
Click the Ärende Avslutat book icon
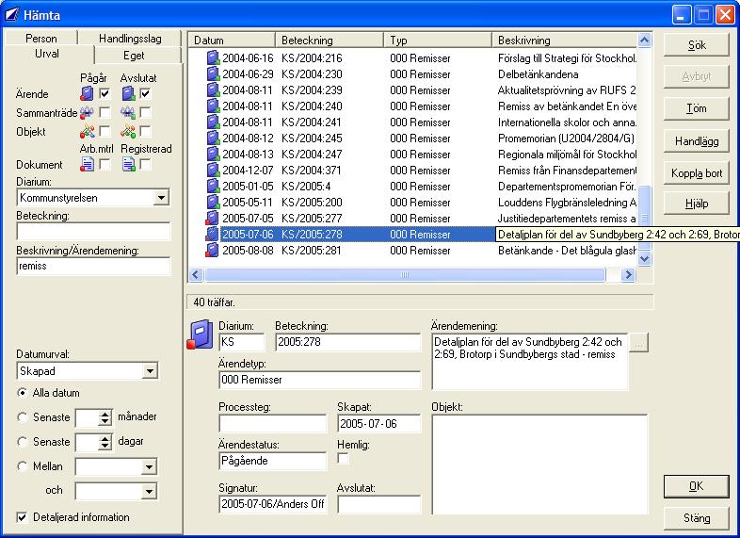coord(128,93)
